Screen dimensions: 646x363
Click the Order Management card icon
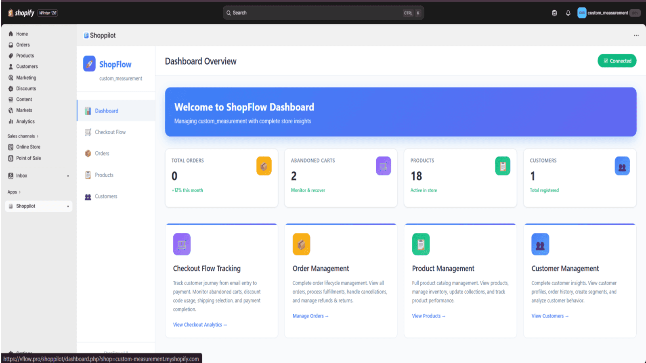[301, 244]
